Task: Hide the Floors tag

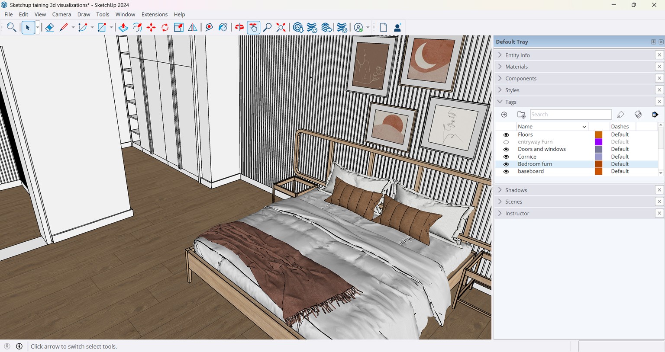Action: tap(506, 134)
